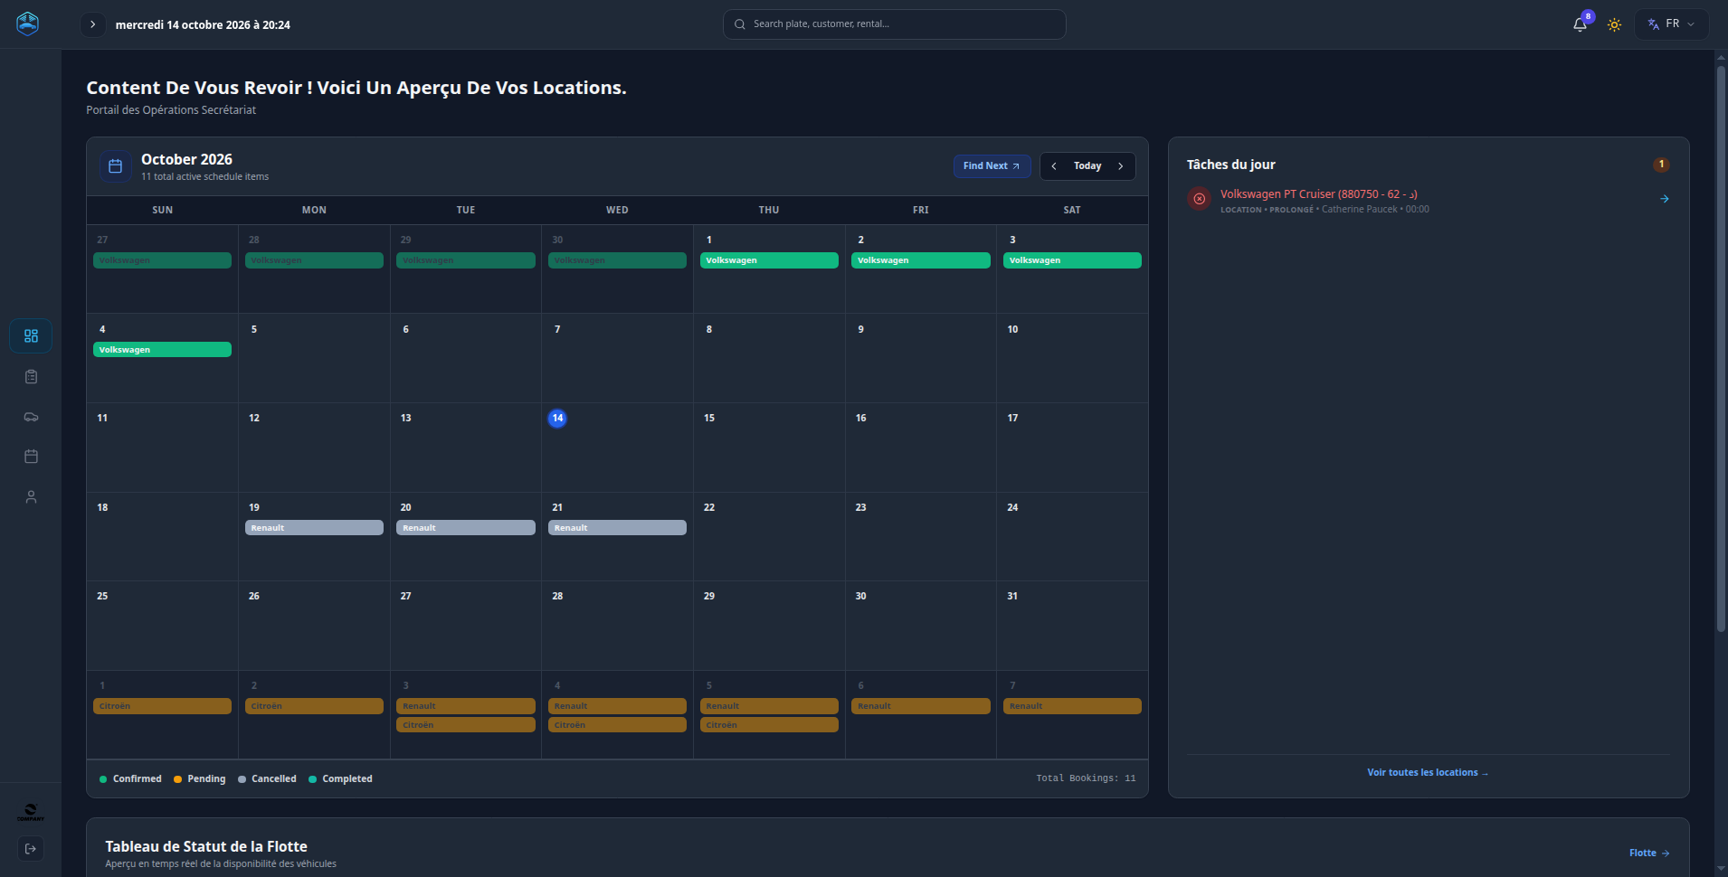Click the logout icon at sidebar bottom

pyautogui.click(x=31, y=849)
